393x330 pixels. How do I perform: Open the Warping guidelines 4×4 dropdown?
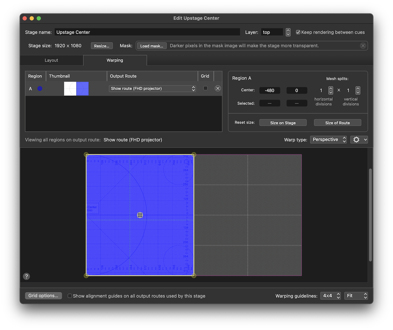click(331, 296)
